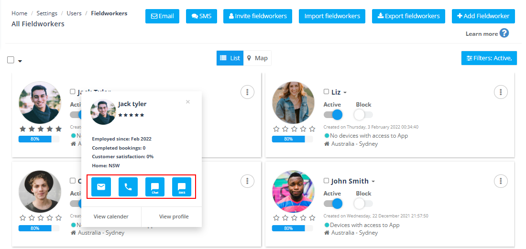Click Invite fieldworkers
Image resolution: width=526 pixels, height=249 pixels.
[258, 16]
